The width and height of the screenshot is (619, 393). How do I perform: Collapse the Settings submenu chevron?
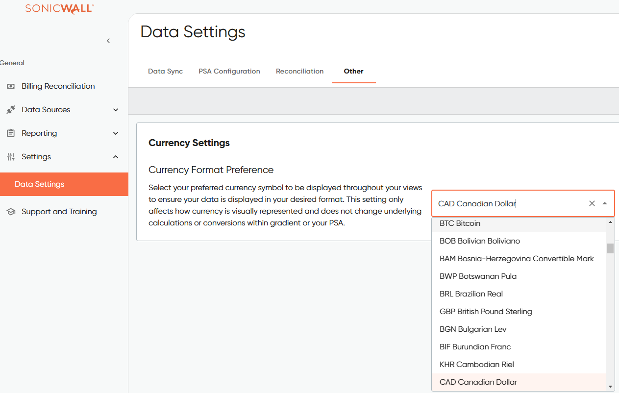pos(116,157)
